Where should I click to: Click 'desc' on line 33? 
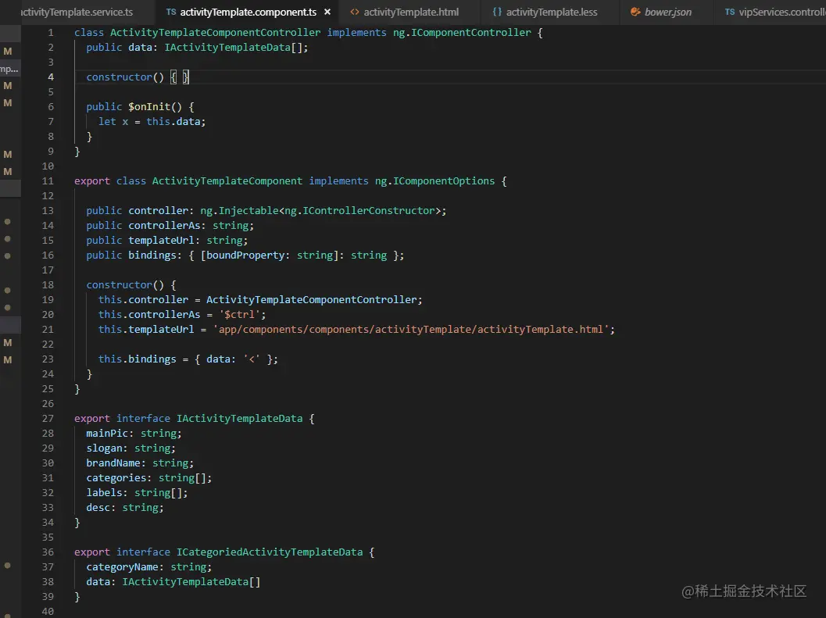coord(98,507)
